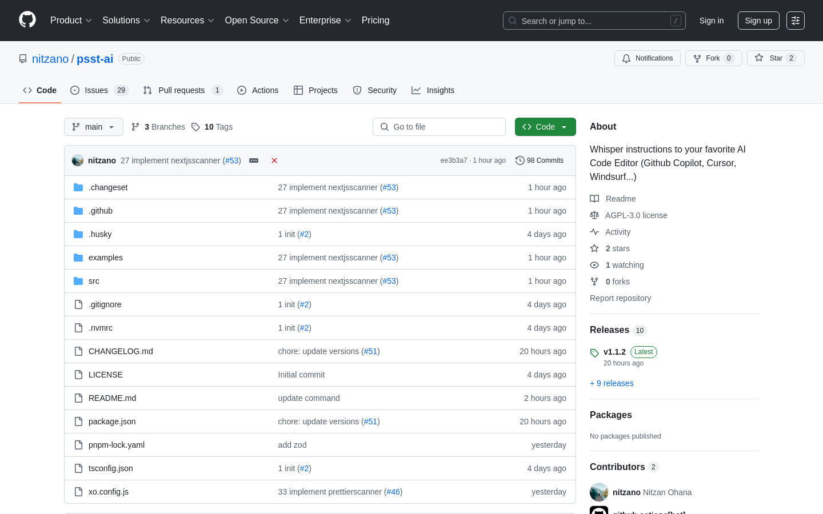The width and height of the screenshot is (823, 514).
Task: Switch to the Security tab
Action: [375, 90]
